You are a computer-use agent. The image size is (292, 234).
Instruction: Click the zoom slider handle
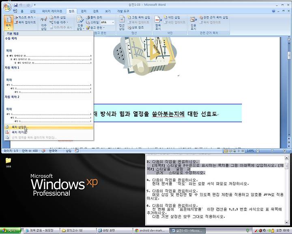pos(272,151)
